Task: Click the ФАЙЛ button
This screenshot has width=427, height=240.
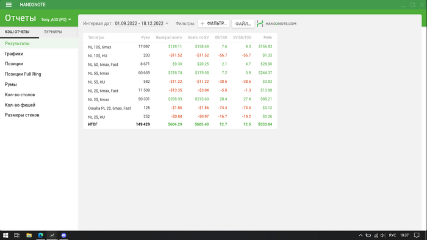Action: click(x=243, y=24)
